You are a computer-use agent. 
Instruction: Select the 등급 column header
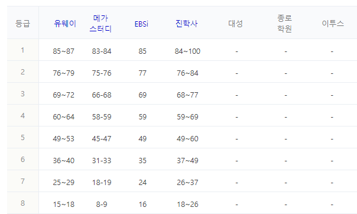22,24
